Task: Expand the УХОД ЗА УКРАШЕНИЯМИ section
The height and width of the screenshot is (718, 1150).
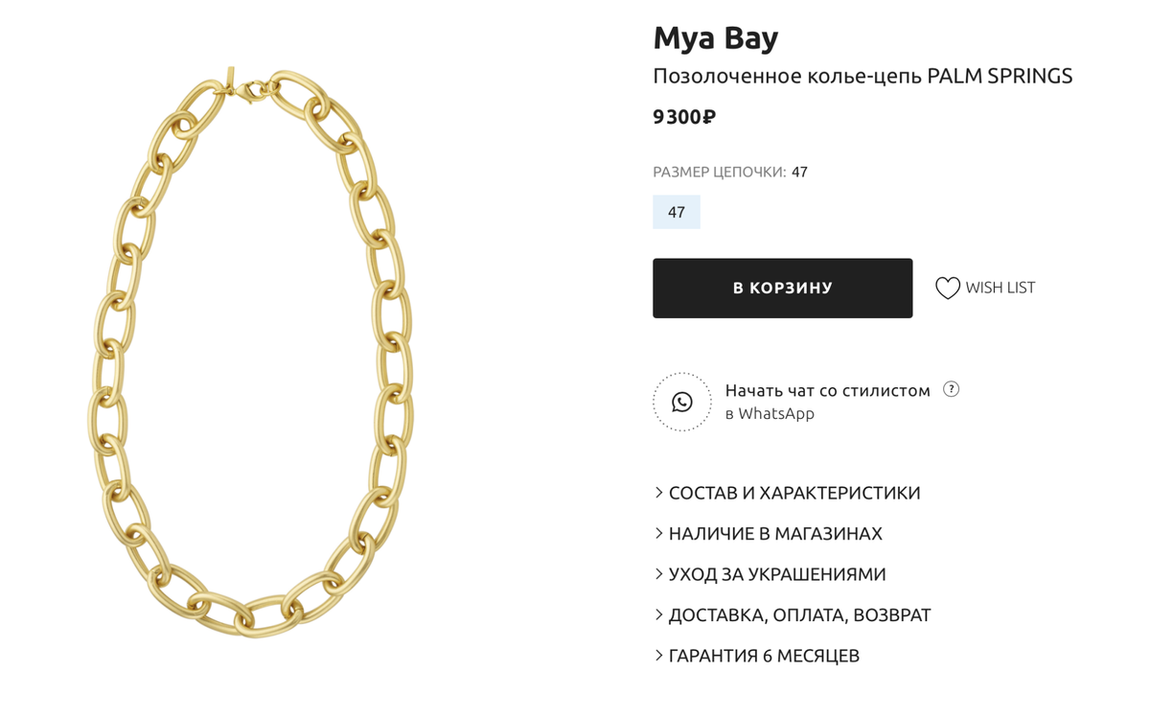Action: coord(776,574)
